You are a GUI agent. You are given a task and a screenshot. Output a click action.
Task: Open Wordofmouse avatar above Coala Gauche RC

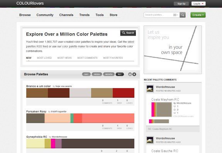[150, 140]
